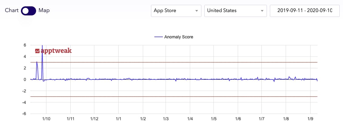Click the -6 y-axis label
Viewport: 343px width, 129px height.
[24, 114]
